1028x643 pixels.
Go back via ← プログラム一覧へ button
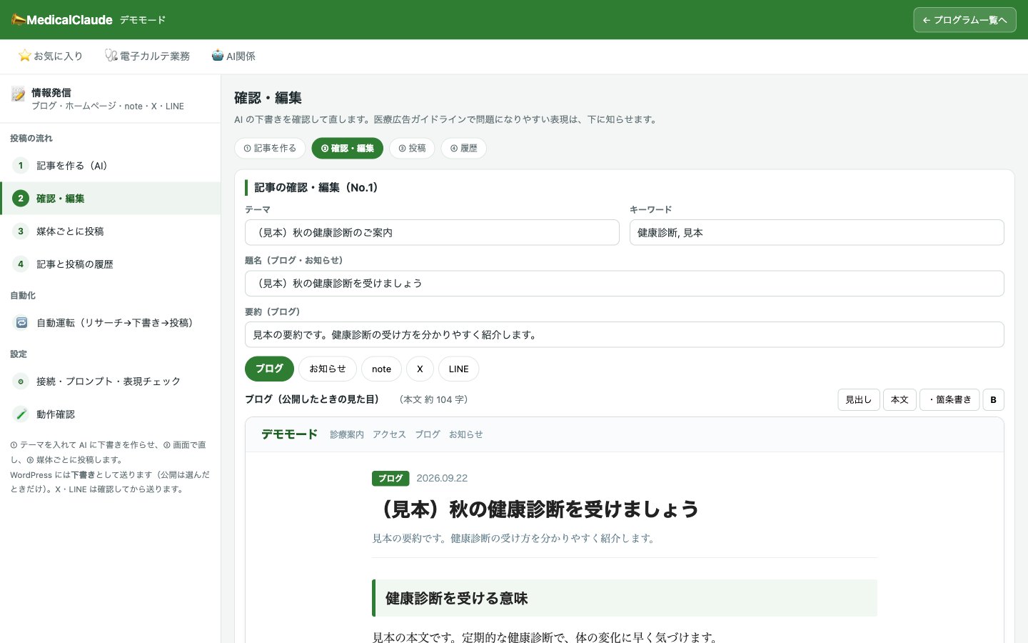click(x=964, y=20)
